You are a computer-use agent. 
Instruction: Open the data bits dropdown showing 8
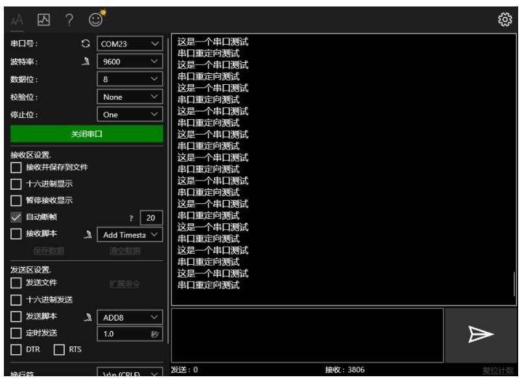(130, 79)
